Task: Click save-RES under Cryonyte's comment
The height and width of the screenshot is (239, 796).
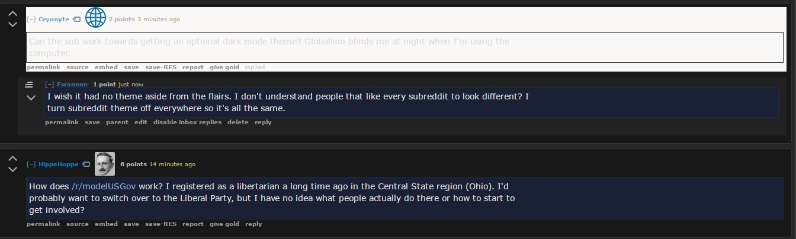Action: coord(161,67)
